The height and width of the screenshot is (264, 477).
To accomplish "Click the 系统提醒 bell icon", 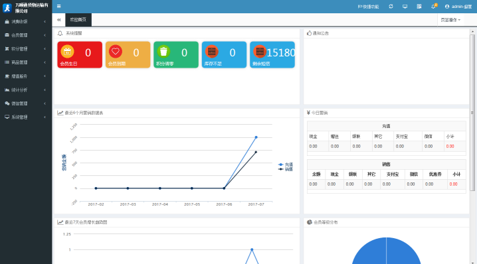I will pos(60,33).
